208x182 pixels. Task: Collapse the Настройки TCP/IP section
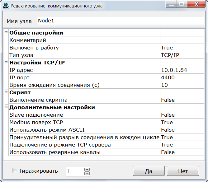pyautogui.click(x=6, y=62)
